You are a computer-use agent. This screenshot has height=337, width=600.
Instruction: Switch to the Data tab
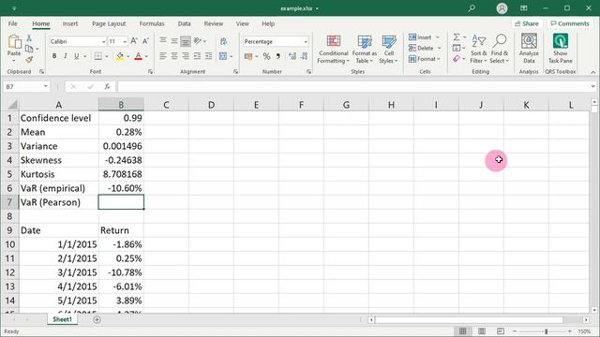click(184, 23)
